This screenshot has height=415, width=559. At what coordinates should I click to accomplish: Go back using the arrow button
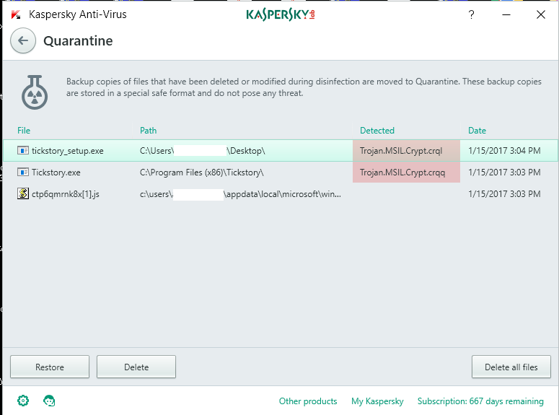click(x=23, y=40)
